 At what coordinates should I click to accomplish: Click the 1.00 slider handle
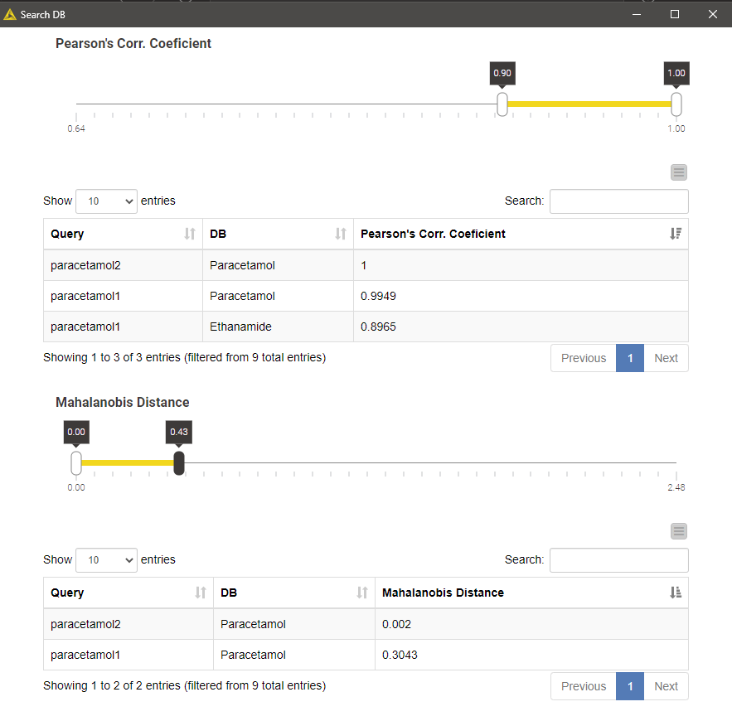[676, 104]
